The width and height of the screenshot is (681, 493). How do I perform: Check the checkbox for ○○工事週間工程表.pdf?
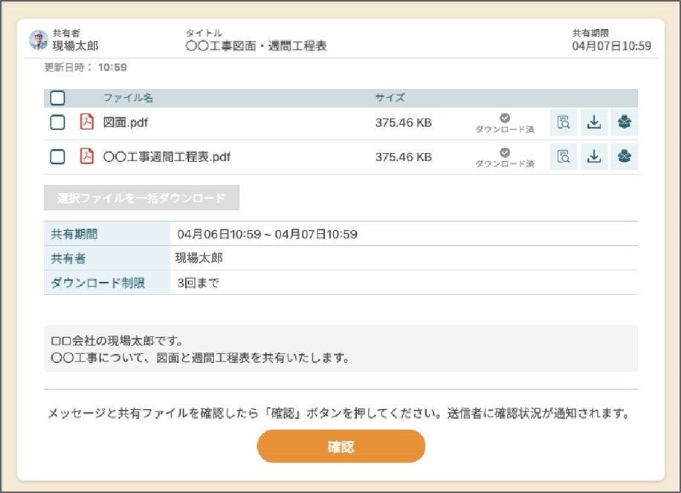57,157
